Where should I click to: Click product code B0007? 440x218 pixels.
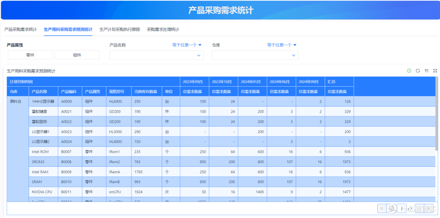tap(70, 152)
